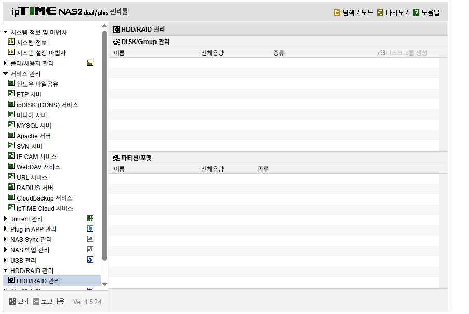469x314 pixels.
Task: Open the FTP 서버 settings page
Action: point(29,94)
